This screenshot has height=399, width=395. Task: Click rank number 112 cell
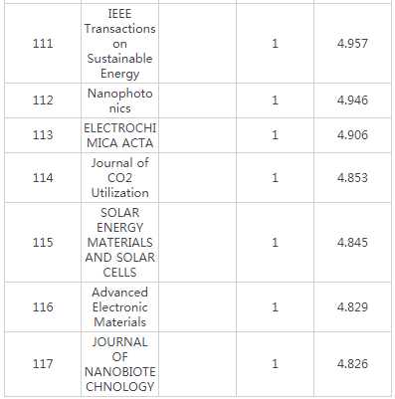(x=43, y=100)
